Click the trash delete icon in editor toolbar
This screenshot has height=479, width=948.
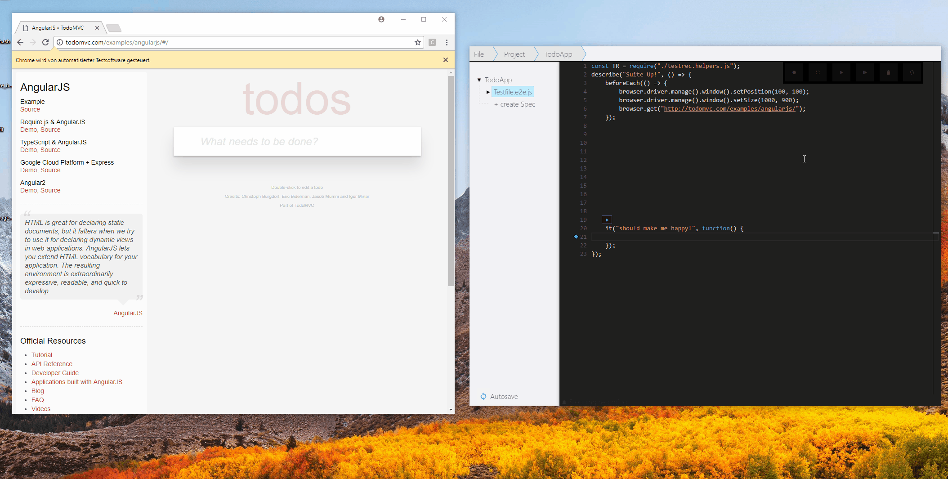888,72
